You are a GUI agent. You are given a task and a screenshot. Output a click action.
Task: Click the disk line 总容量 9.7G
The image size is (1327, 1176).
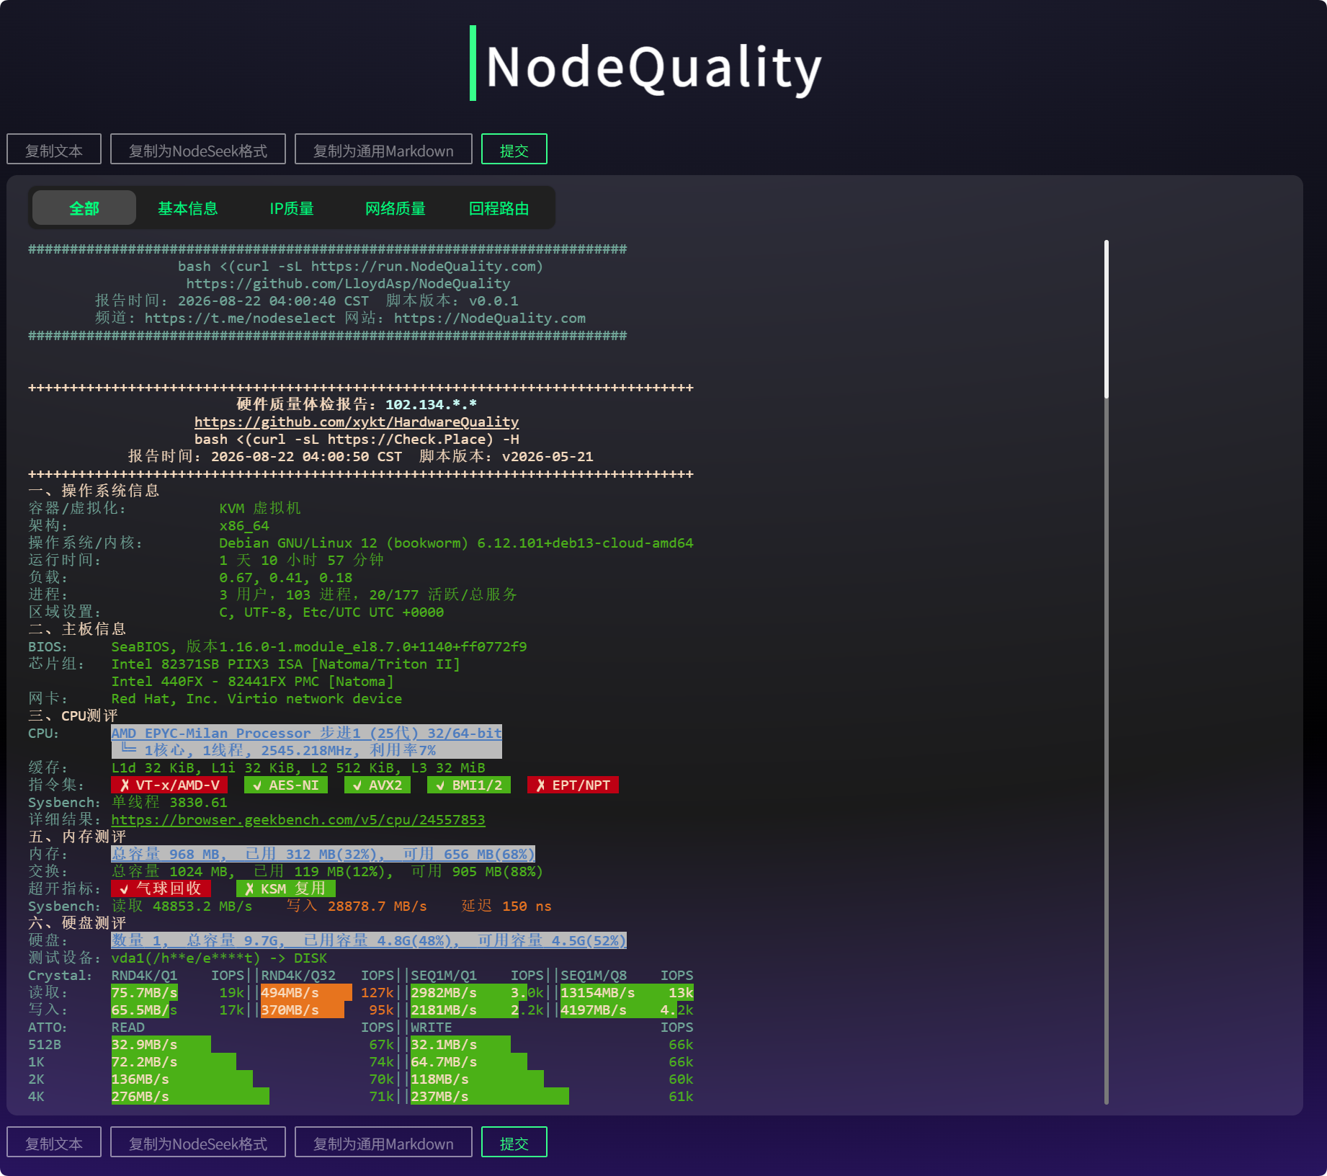tap(369, 941)
